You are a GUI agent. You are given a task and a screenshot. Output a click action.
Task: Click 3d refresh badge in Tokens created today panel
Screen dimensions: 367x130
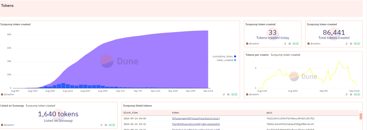coord(295,44)
